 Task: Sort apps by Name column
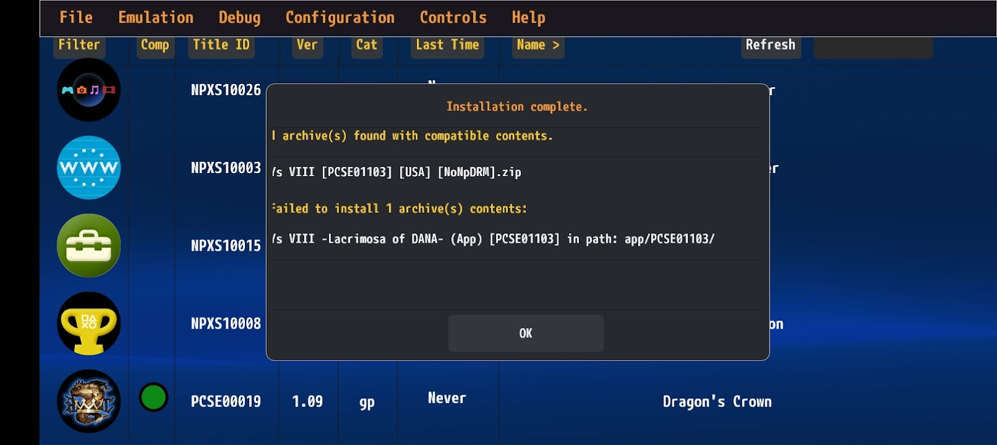538,45
